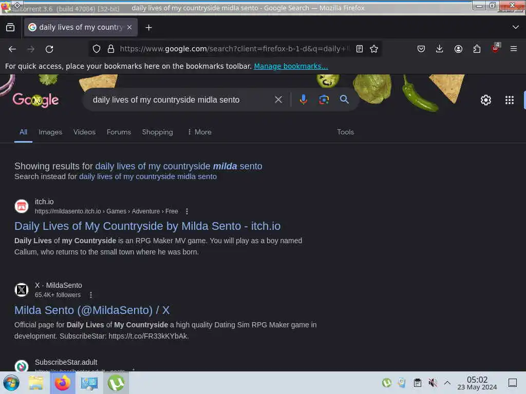Open uBlock Origin extension icon
Image resolution: width=526 pixels, height=394 pixels.
pyautogui.click(x=496, y=48)
